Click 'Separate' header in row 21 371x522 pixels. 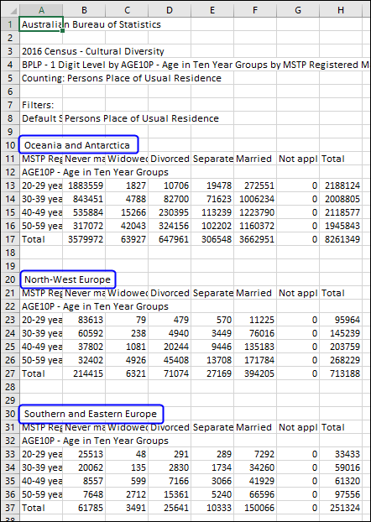[x=212, y=293]
